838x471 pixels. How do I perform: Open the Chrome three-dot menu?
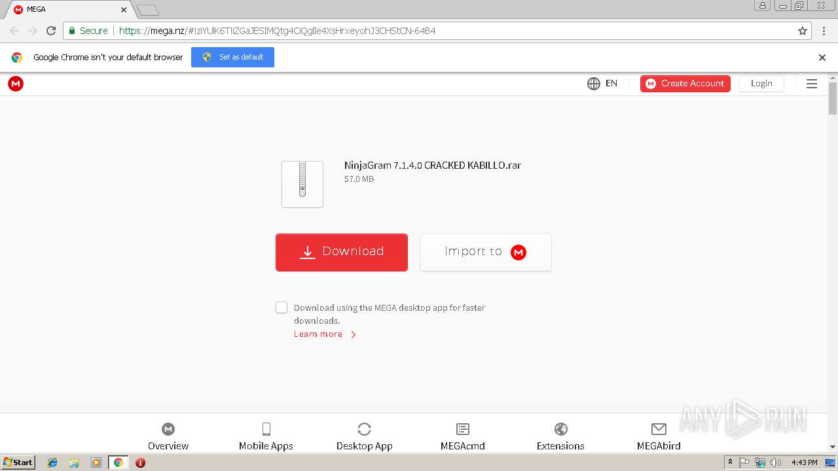pos(824,31)
